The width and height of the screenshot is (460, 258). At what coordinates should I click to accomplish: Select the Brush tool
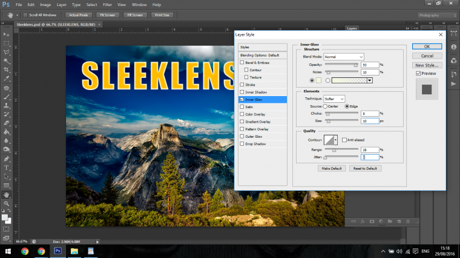pos(6,97)
